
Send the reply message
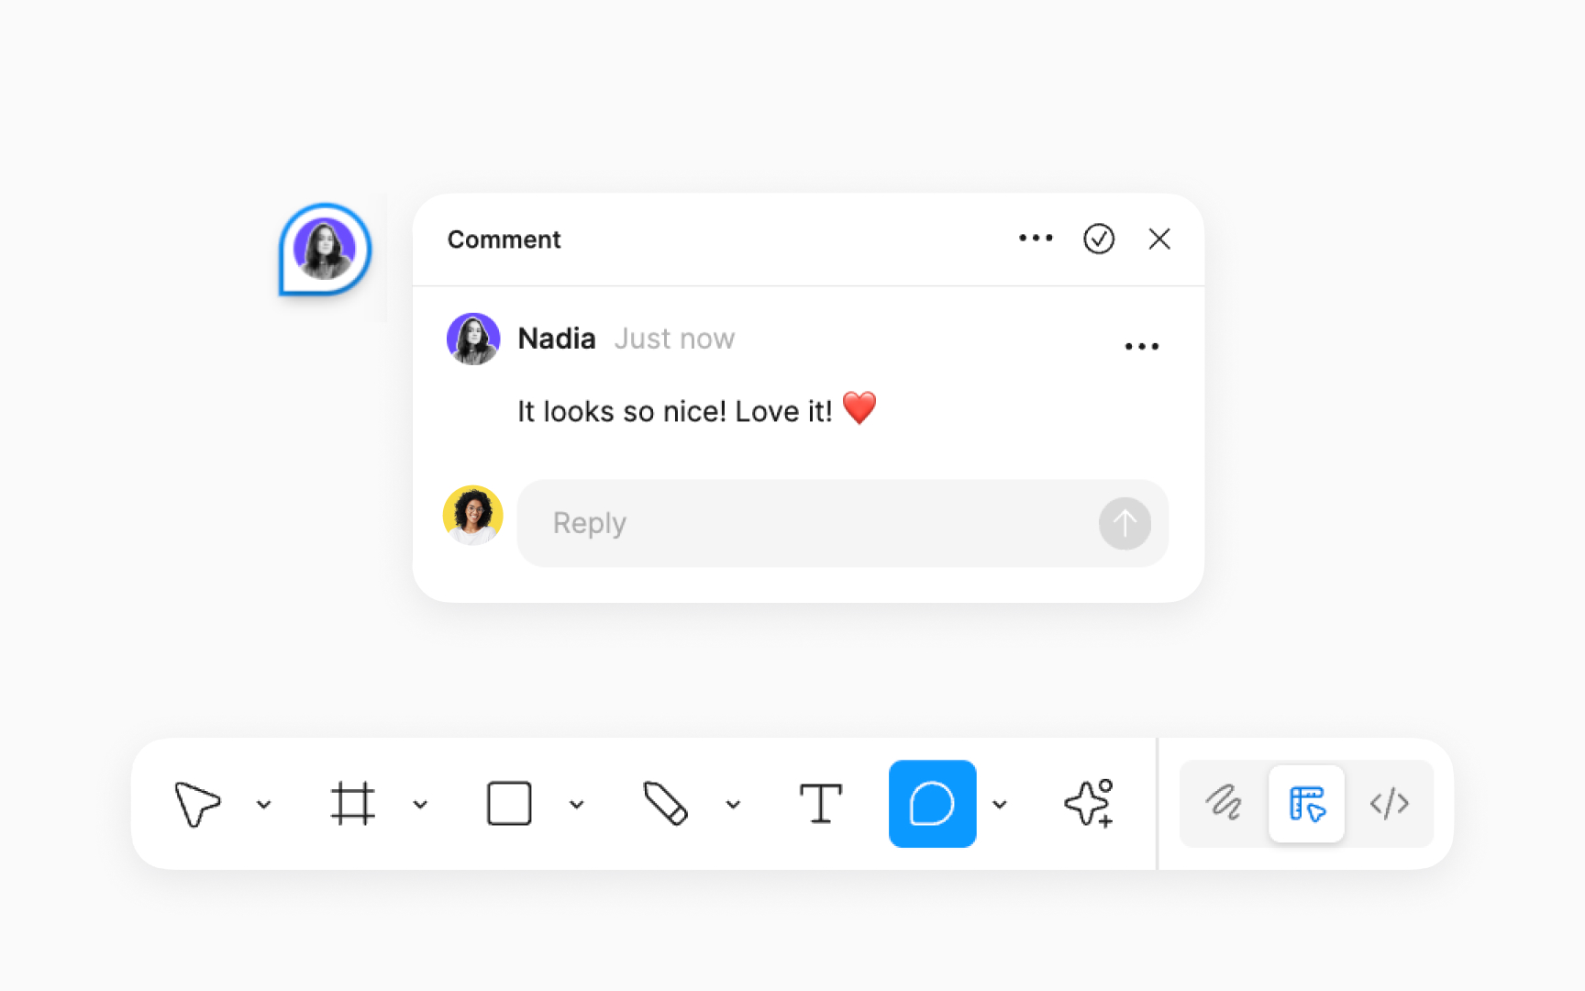(1125, 523)
